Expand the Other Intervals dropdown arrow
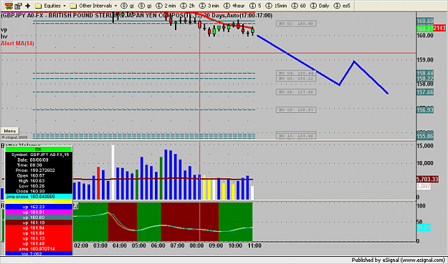 (115, 6)
